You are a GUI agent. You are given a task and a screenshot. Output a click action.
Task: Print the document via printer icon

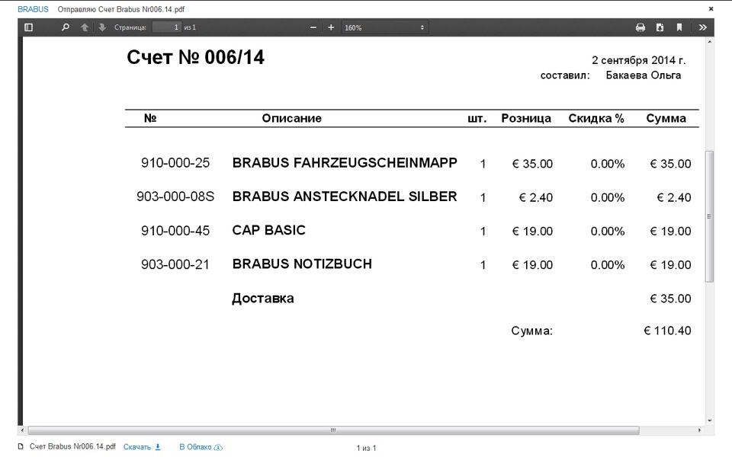(x=640, y=27)
